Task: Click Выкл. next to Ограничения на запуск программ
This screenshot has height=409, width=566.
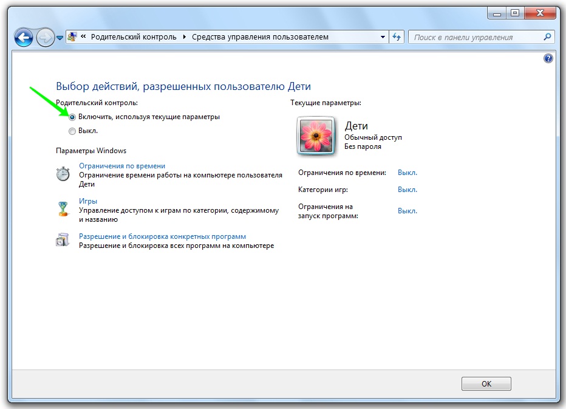Action: pyautogui.click(x=407, y=211)
